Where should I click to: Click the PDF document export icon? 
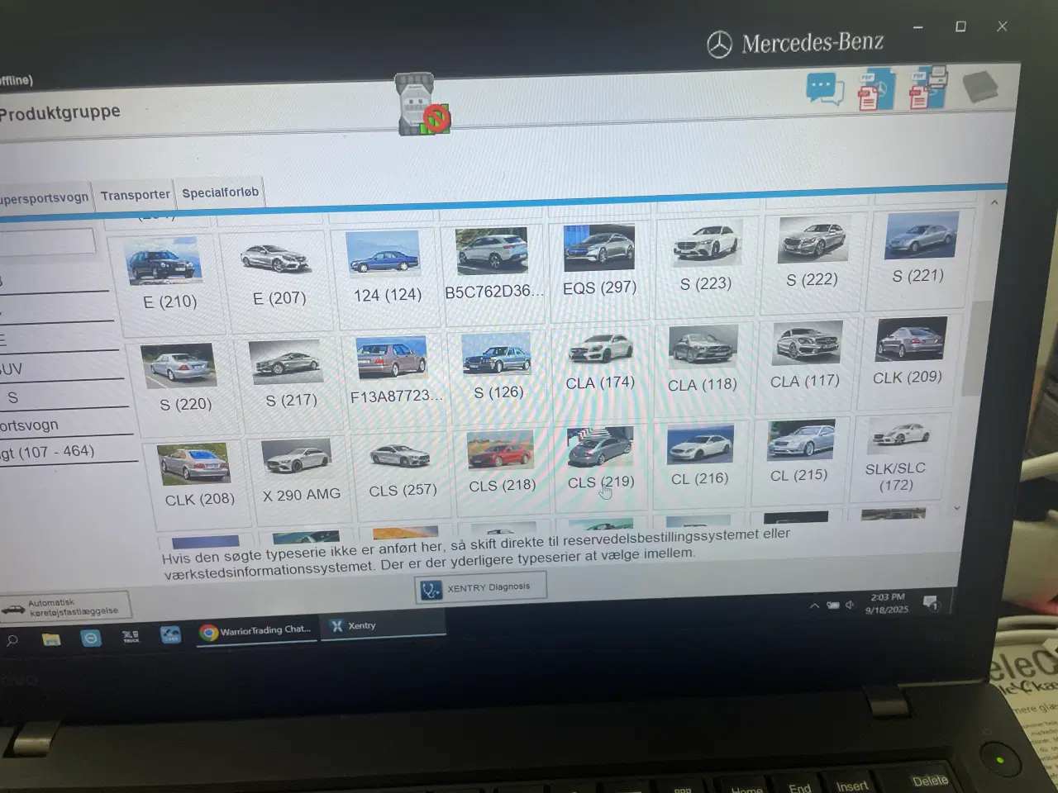coord(875,91)
